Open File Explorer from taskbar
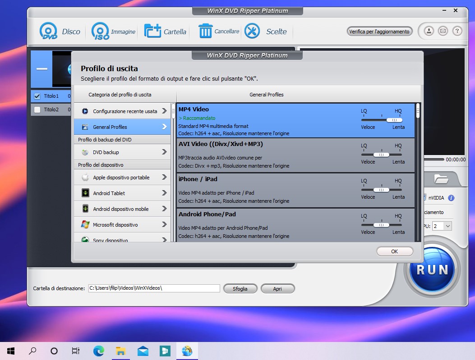This screenshot has height=360, width=475. click(120, 351)
